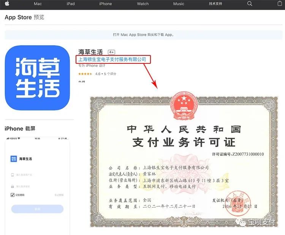Open the iPad menu item
Image resolution: width=285 pixels, height=235 pixels.
click(x=71, y=4)
